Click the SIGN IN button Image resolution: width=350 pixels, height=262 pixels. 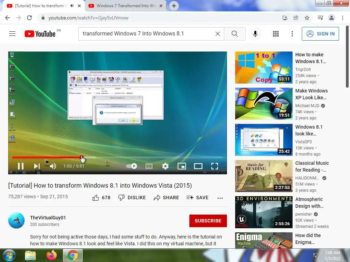(x=320, y=34)
